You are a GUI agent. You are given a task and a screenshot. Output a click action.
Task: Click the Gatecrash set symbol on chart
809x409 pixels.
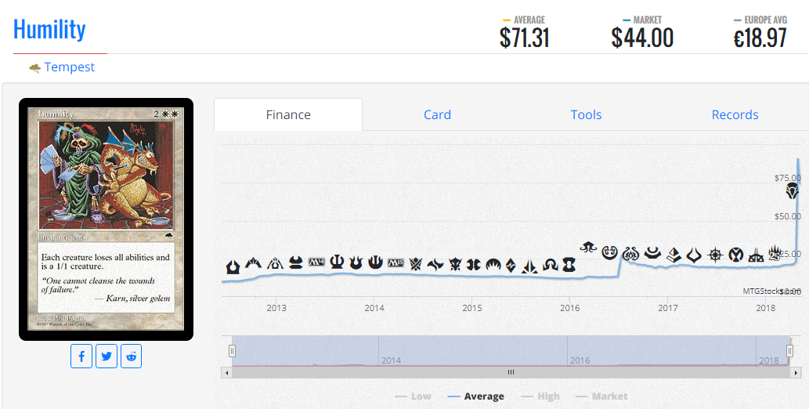tap(253, 264)
